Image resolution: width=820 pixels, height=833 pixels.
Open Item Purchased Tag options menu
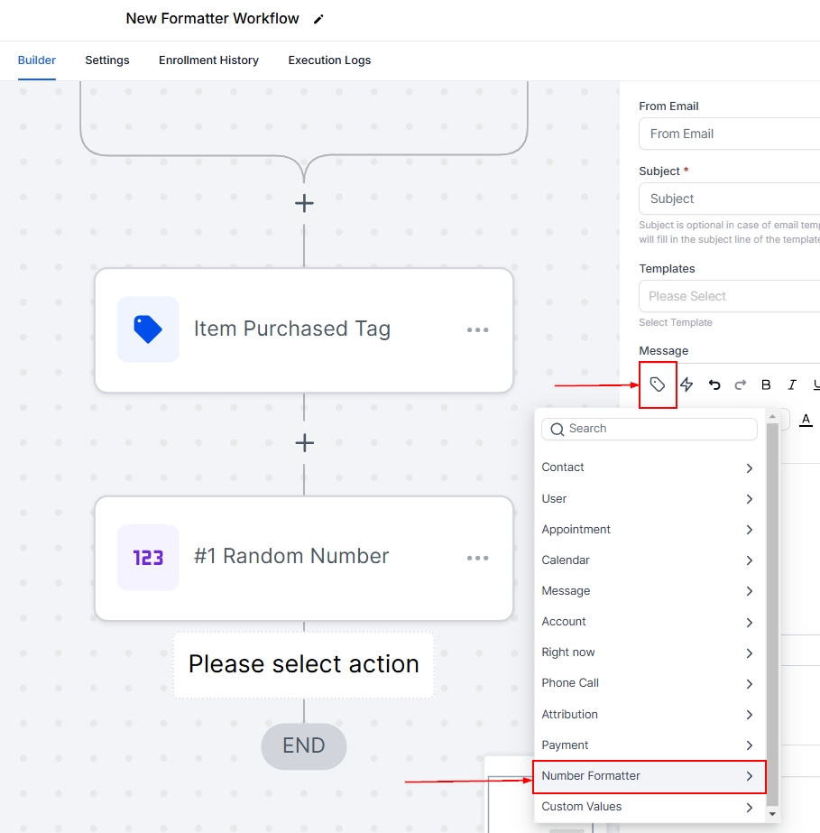pos(477,329)
